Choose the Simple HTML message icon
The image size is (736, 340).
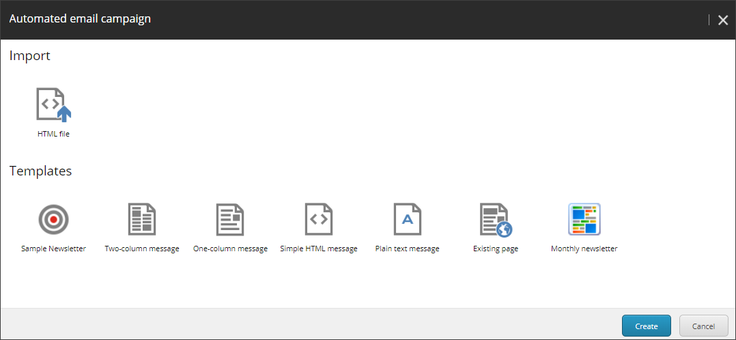[319, 219]
